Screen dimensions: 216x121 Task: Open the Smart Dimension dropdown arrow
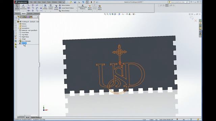[x=23, y=11]
